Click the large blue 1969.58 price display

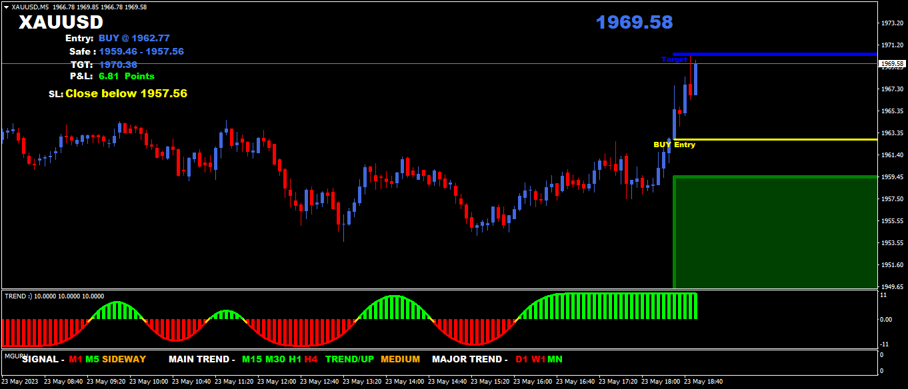click(634, 23)
